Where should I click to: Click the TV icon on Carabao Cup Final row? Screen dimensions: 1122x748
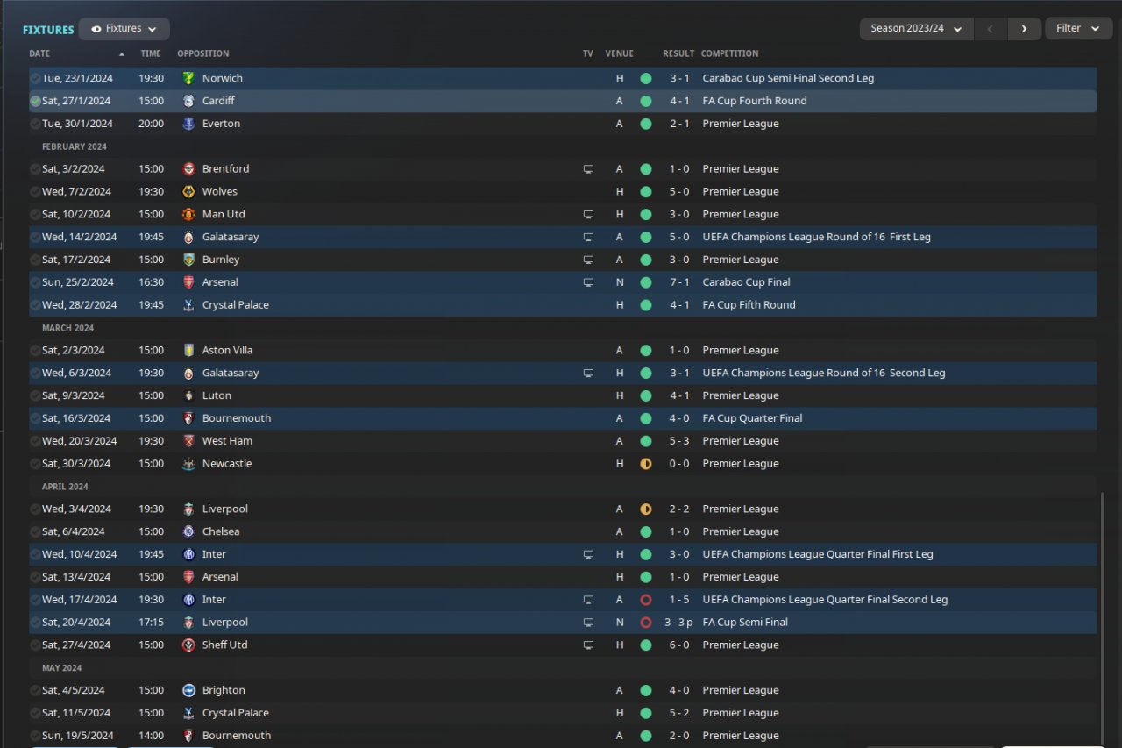[x=588, y=282]
